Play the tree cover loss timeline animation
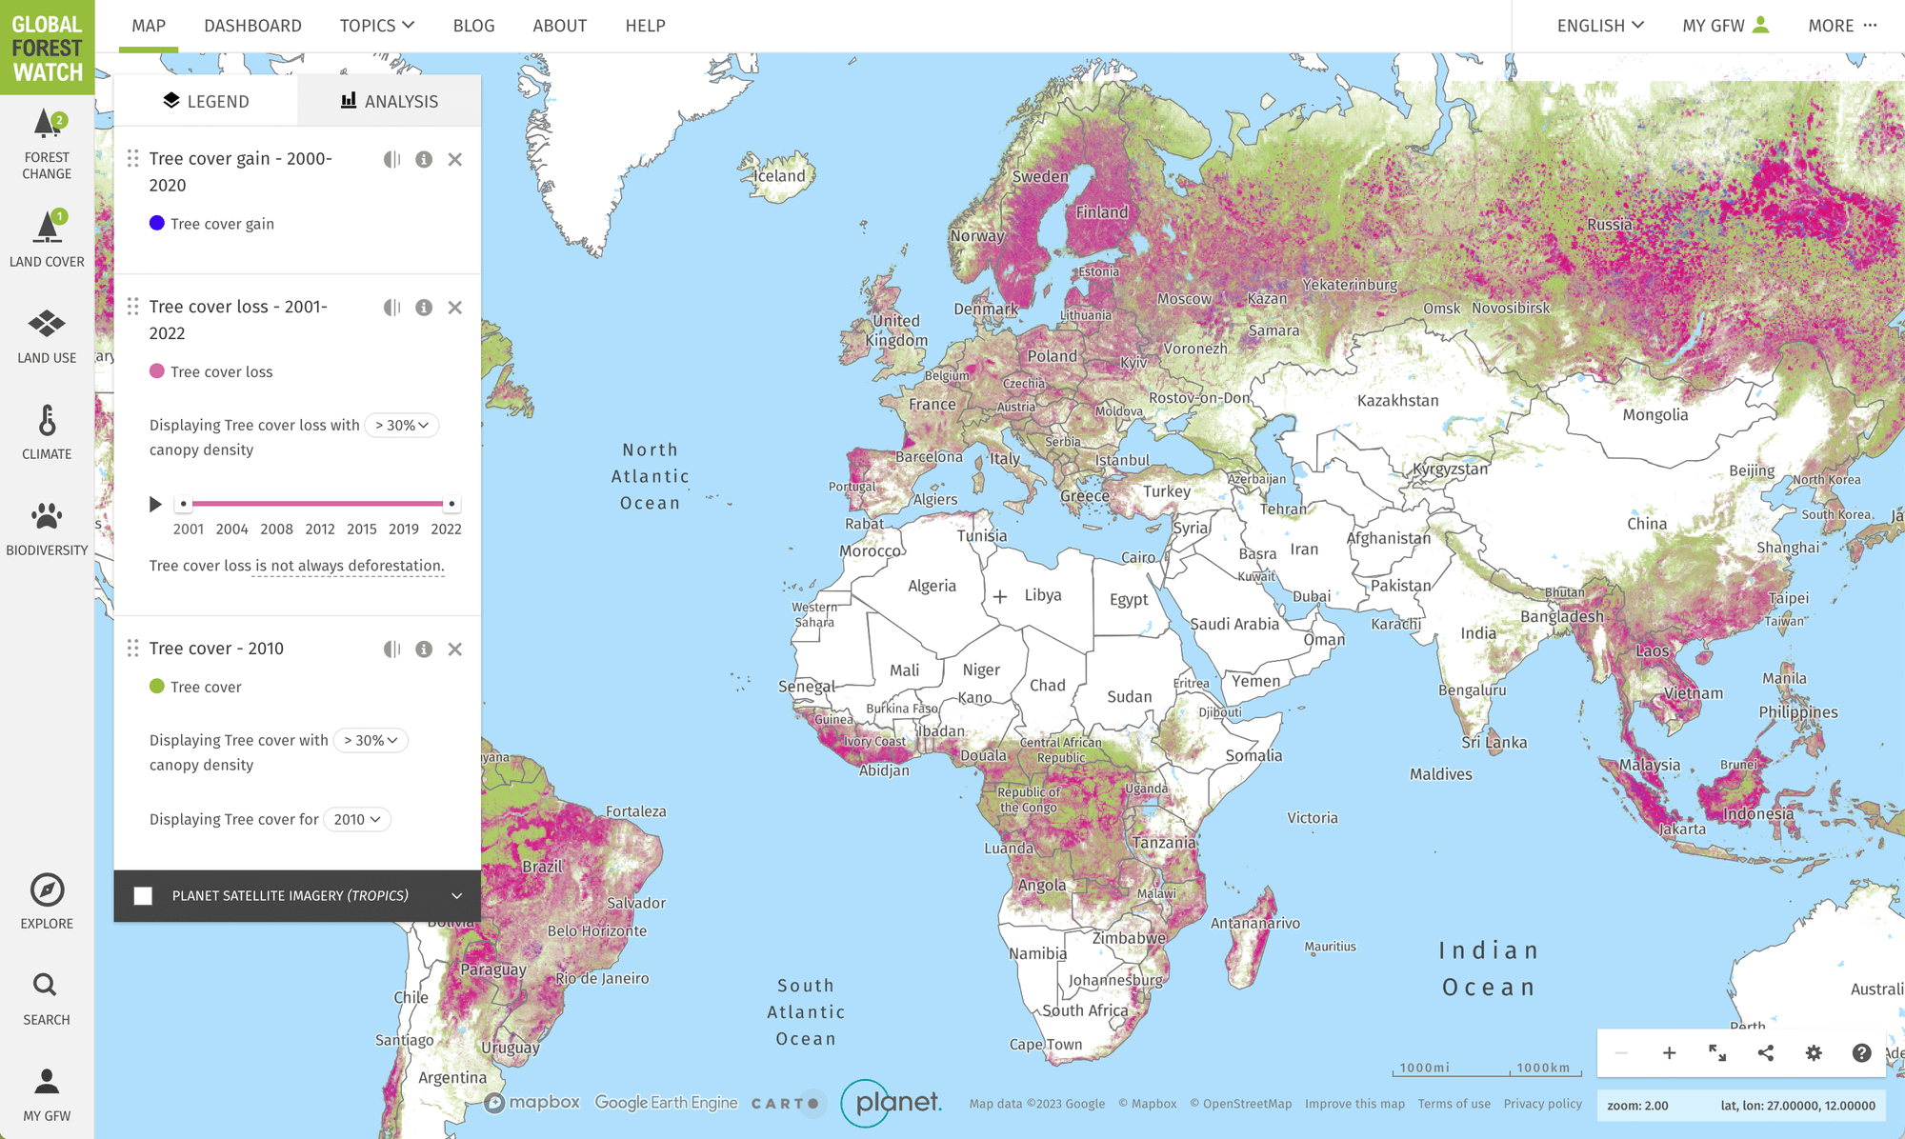The width and height of the screenshot is (1905, 1139). 155,504
